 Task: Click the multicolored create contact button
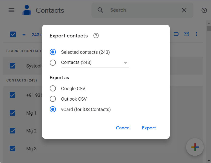(195, 147)
